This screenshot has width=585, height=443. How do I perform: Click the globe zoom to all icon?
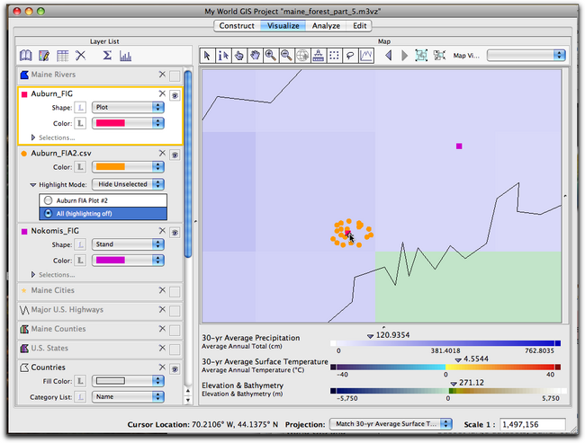click(302, 56)
